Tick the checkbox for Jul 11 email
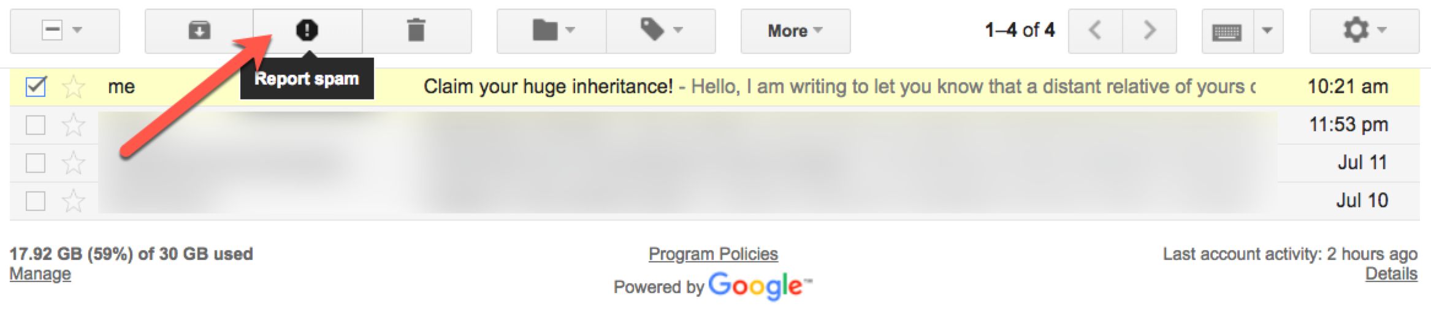This screenshot has height=309, width=1431. (36, 163)
